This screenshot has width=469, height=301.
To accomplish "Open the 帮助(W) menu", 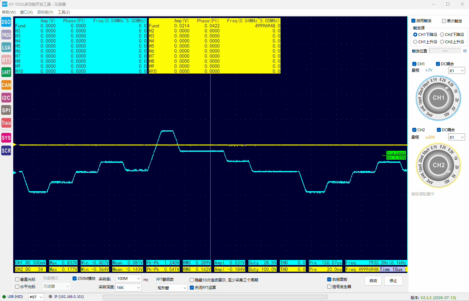I will [x=9, y=12].
